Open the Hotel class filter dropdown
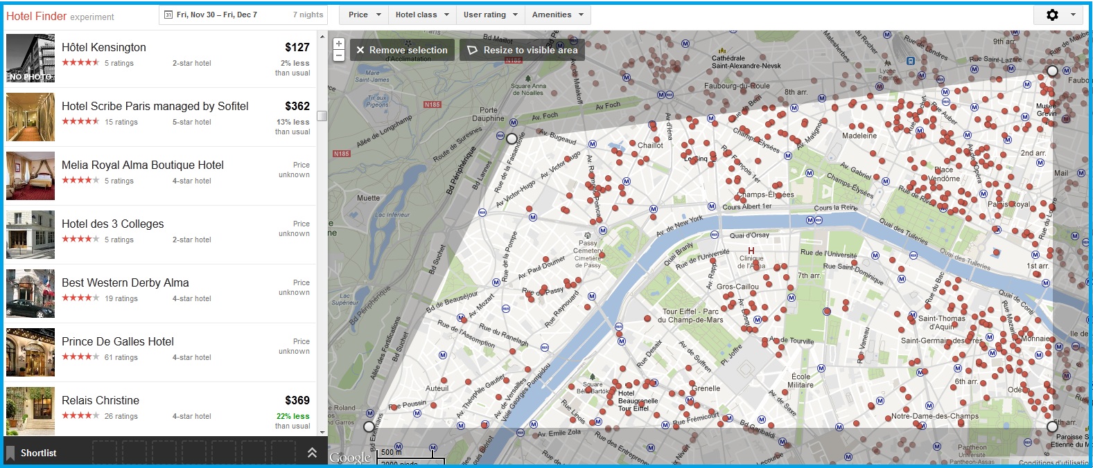The width and height of the screenshot is (1093, 468). [x=422, y=15]
